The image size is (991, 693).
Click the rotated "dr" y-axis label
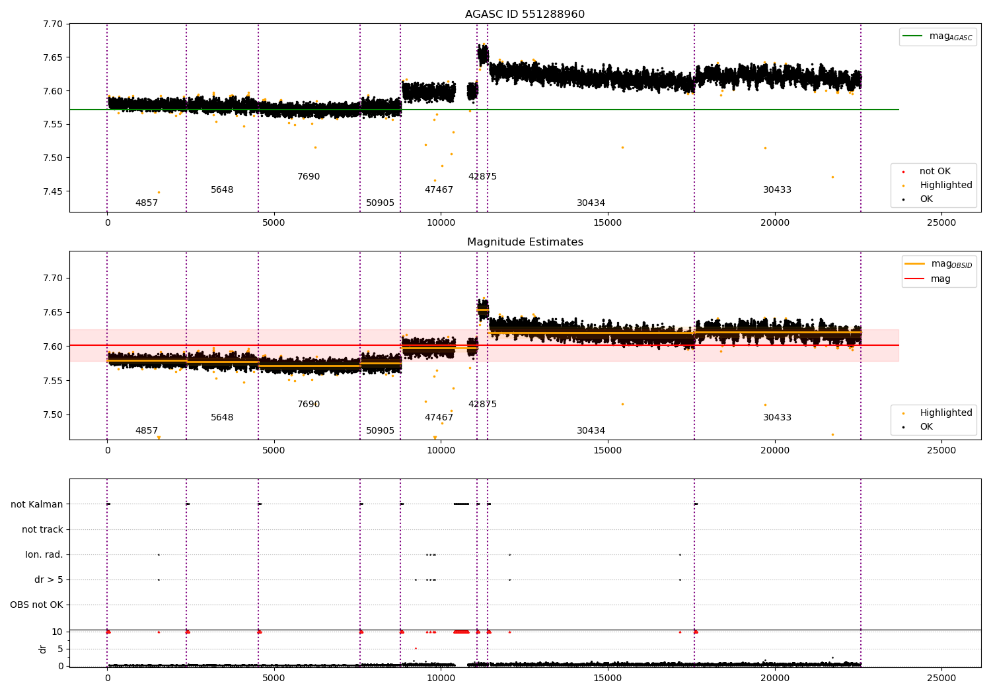pyautogui.click(x=43, y=649)
